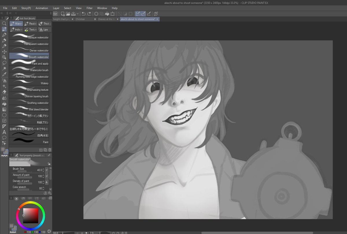Adjust Color stretch stepper arrows

[x=43, y=188]
